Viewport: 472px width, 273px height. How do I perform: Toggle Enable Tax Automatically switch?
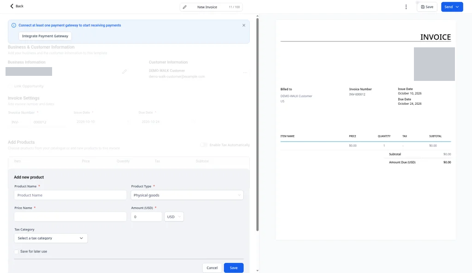click(x=204, y=145)
